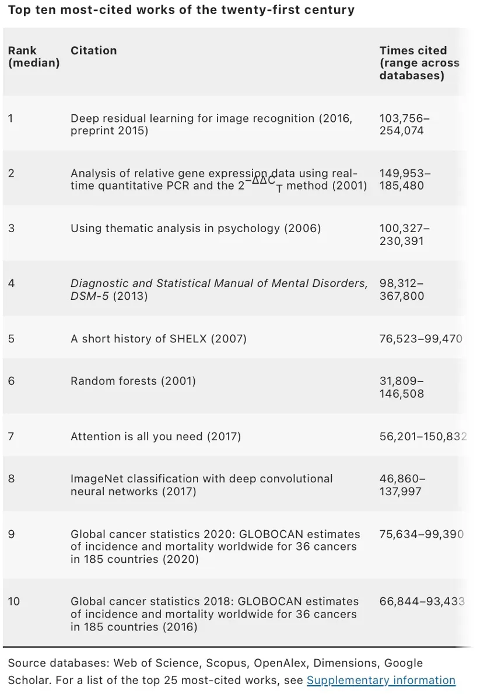Click the Rank (median) column header
Viewport: 484px width, 694px height.
click(34, 57)
